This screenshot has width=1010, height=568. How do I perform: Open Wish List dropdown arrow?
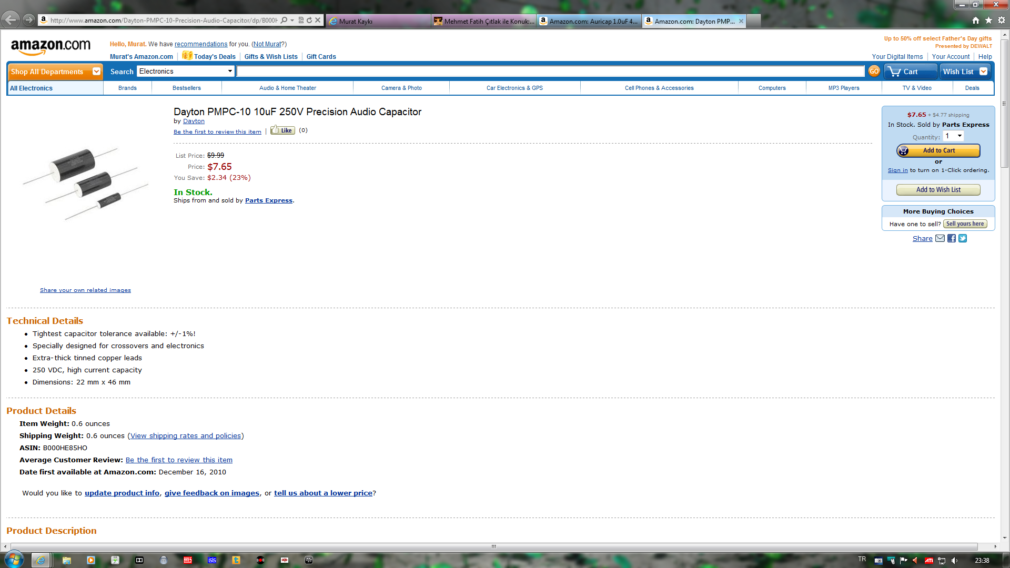(x=983, y=72)
